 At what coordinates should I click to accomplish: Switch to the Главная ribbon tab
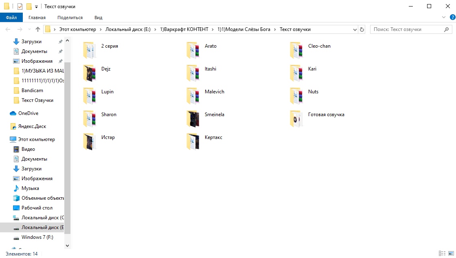pos(37,18)
